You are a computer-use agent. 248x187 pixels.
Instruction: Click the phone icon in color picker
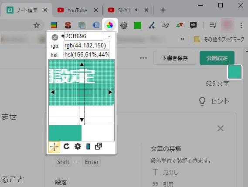coord(88,147)
